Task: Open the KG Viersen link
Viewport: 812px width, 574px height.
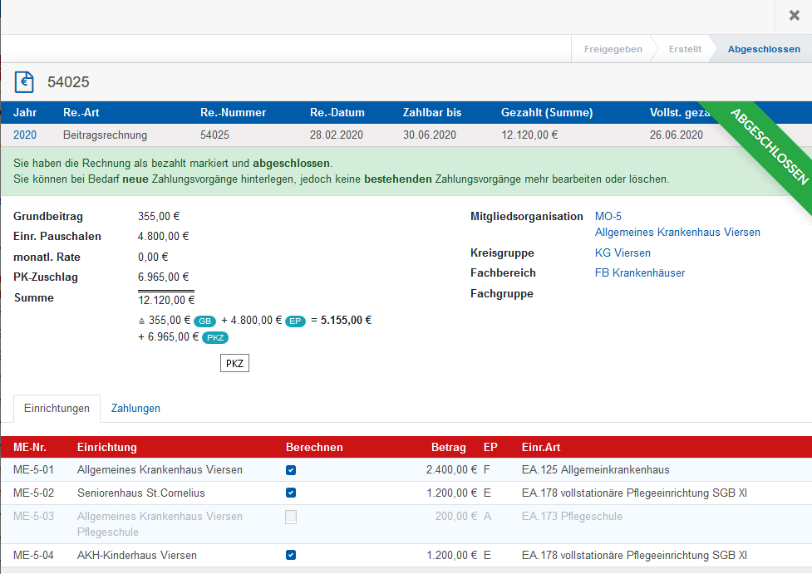Action: (x=623, y=253)
